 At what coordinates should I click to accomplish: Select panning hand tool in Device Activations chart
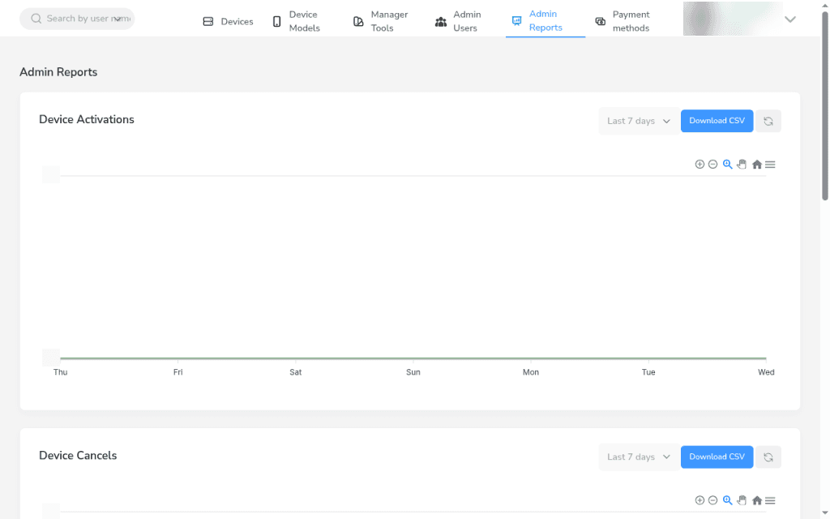click(742, 164)
